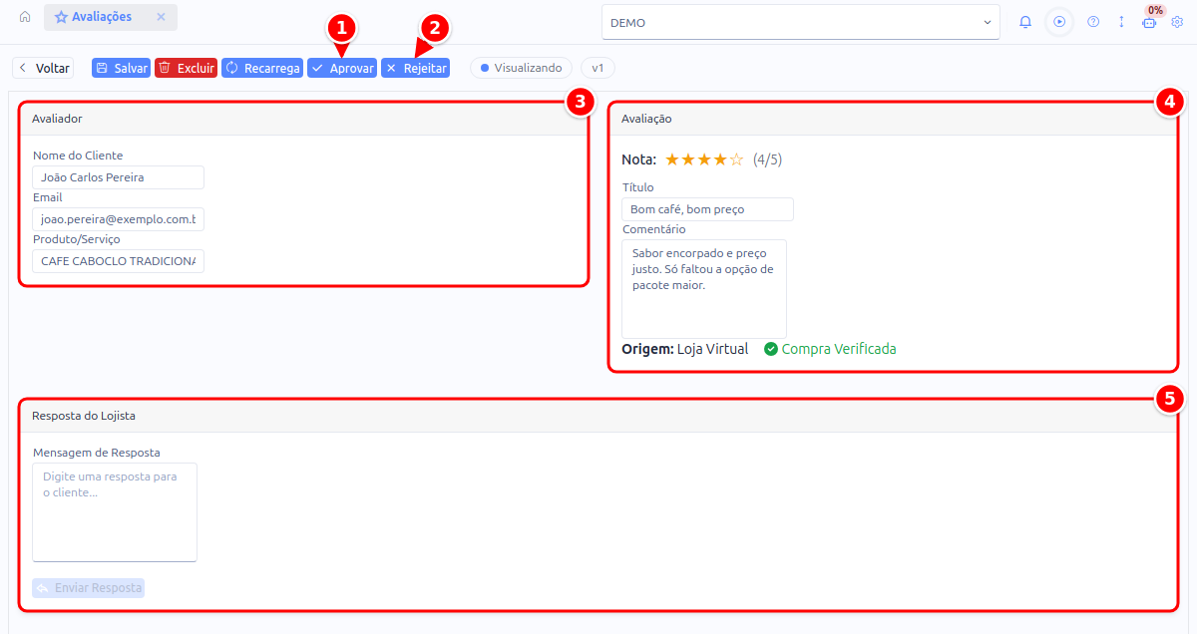This screenshot has height=634, width=1197.
Task: Go to the home icon tab
Action: click(x=25, y=17)
